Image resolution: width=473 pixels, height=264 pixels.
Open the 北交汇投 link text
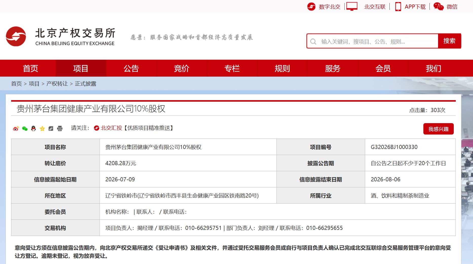click(111, 128)
